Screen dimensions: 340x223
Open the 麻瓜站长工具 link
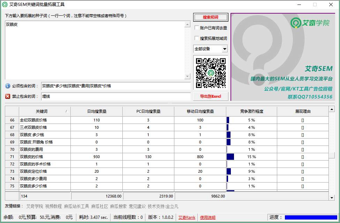[76, 206]
